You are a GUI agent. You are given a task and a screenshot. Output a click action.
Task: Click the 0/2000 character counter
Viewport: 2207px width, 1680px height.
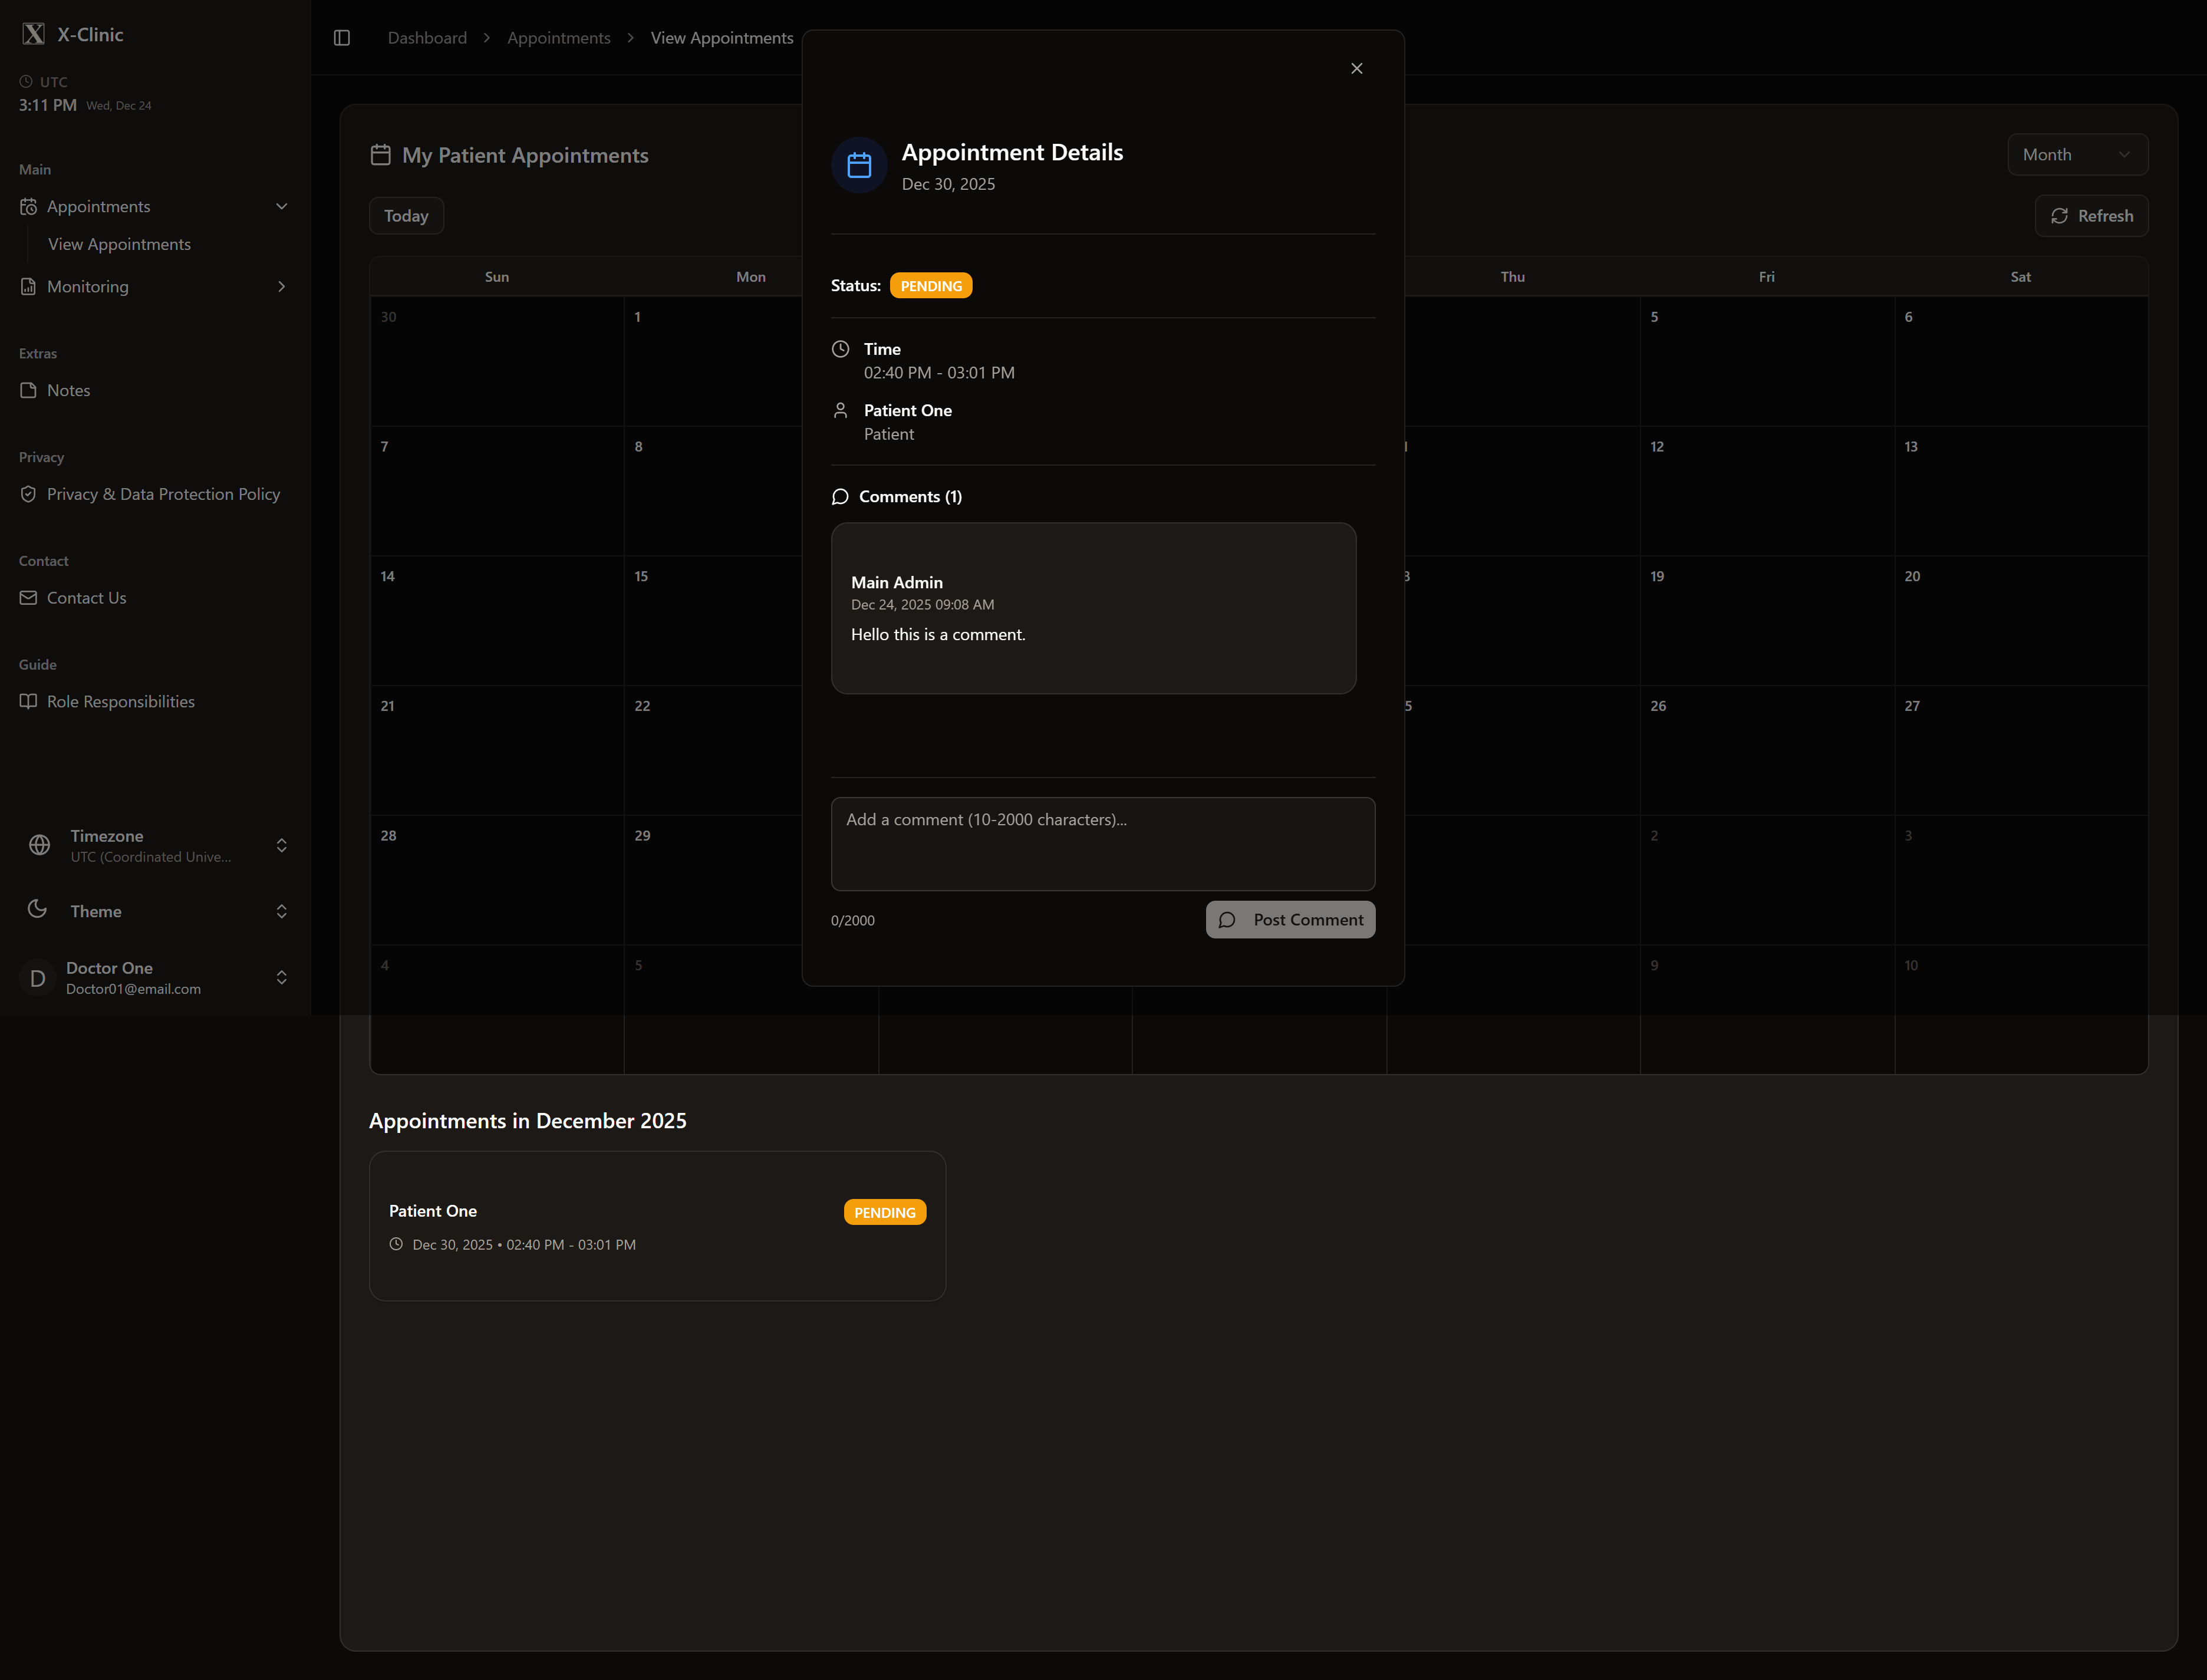[x=852, y=921]
